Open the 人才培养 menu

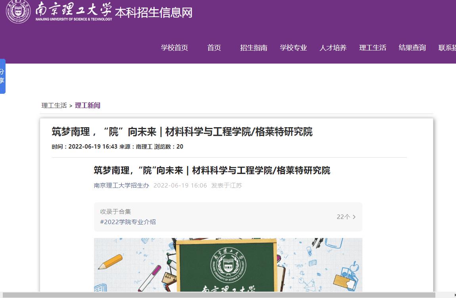(x=333, y=48)
